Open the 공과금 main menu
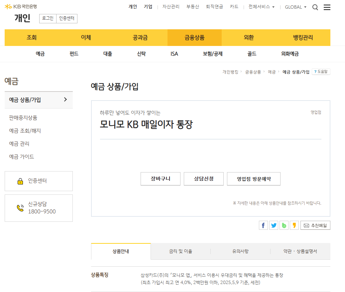345x292 pixels. pyautogui.click(x=140, y=38)
